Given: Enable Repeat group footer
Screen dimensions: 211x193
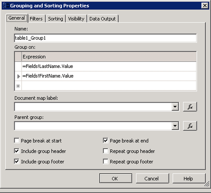Looking at the screenshot, I should pyautogui.click(x=105, y=162).
